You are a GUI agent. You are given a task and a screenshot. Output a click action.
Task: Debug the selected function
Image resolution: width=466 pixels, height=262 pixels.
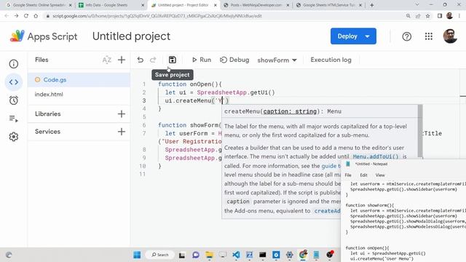click(234, 60)
